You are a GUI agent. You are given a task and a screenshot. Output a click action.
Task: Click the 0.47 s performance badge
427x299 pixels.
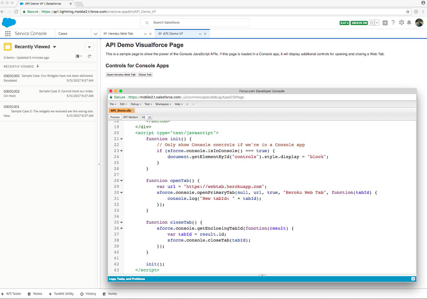[x=344, y=23]
